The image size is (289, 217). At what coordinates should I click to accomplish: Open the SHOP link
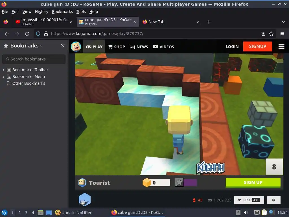point(116,47)
